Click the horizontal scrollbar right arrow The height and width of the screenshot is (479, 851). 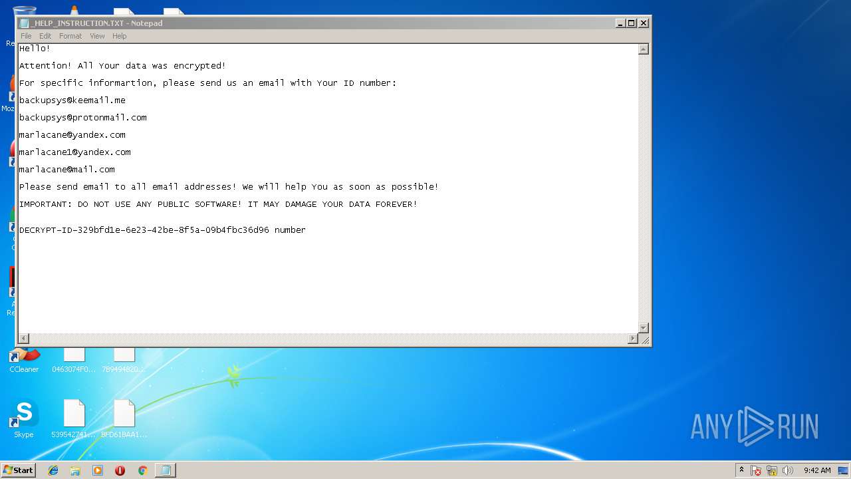tap(633, 339)
